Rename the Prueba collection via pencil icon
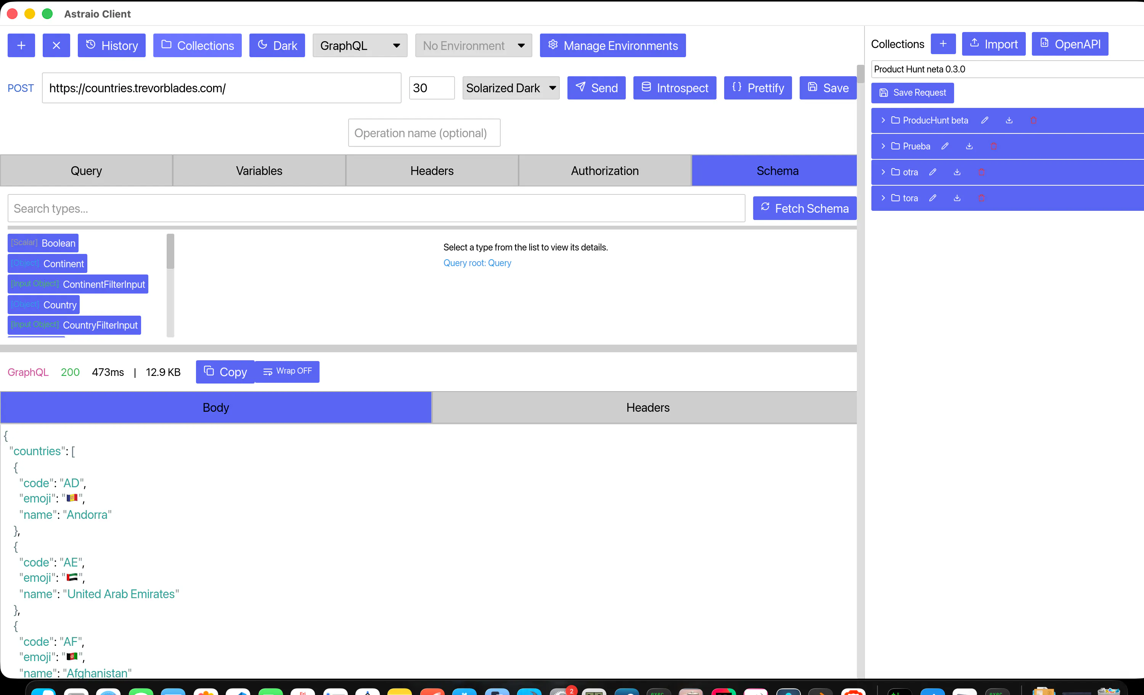1144x695 pixels. 945,146
